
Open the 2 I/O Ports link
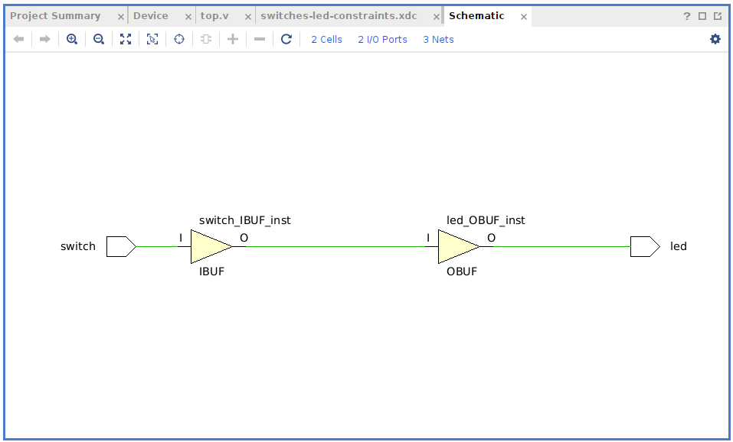pos(382,39)
